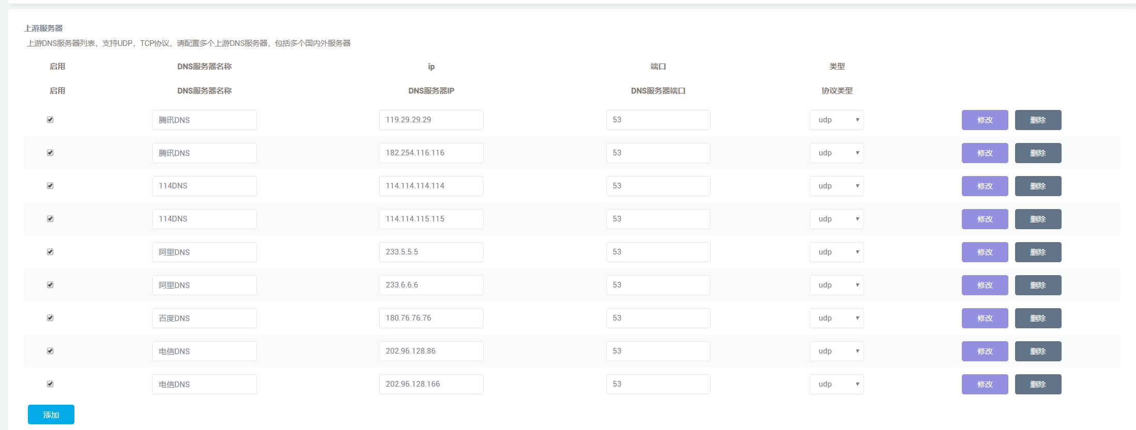Disable the 百度DNS server checkbox
This screenshot has height=430, width=1136.
coord(50,318)
